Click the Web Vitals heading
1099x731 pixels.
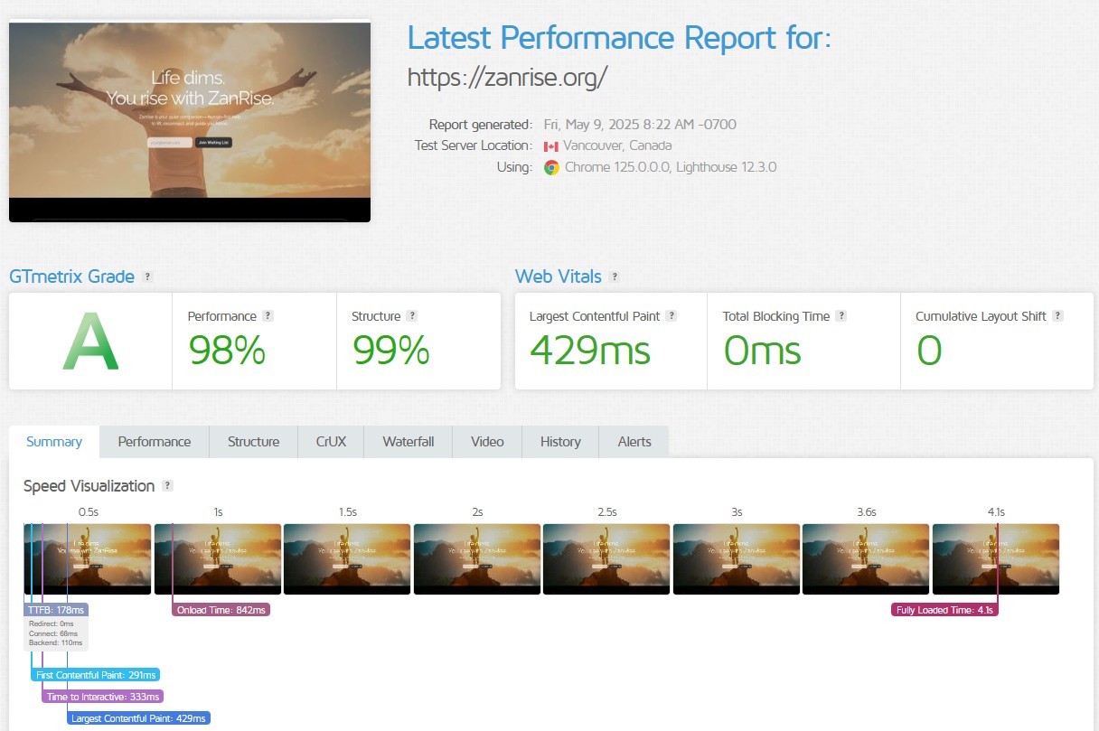(559, 277)
